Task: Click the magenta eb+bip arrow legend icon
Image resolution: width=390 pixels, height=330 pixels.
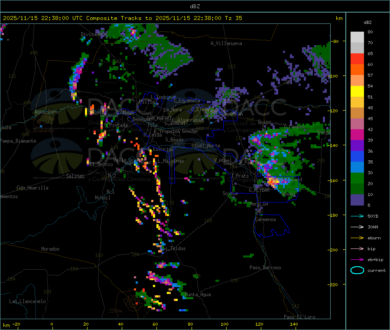Action: pyautogui.click(x=357, y=260)
